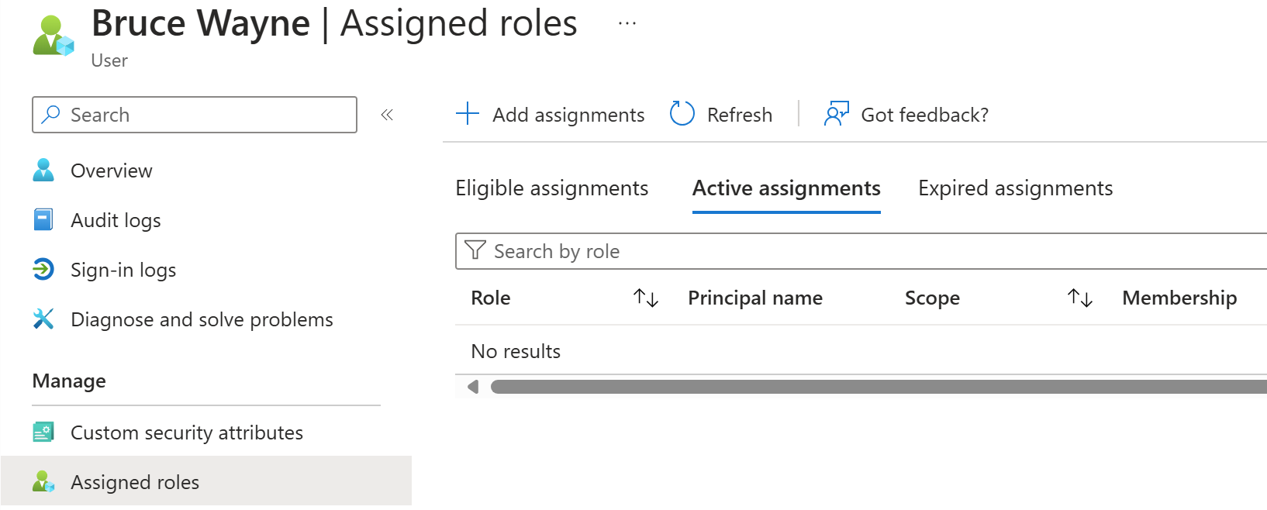This screenshot has height=510, width=1267.
Task: Switch to Eligible assignments tab
Action: [x=551, y=188]
